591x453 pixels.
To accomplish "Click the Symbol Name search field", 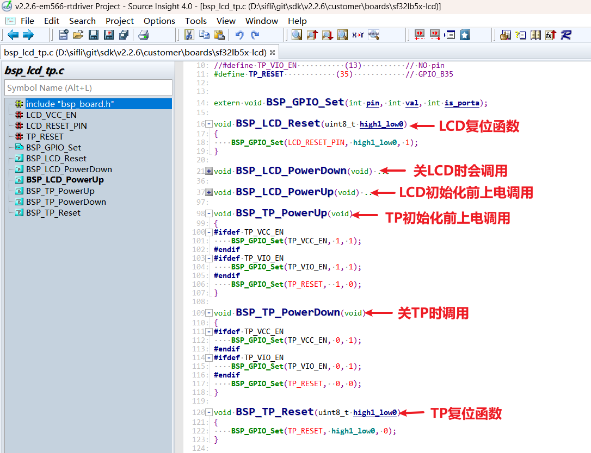I will (89, 87).
